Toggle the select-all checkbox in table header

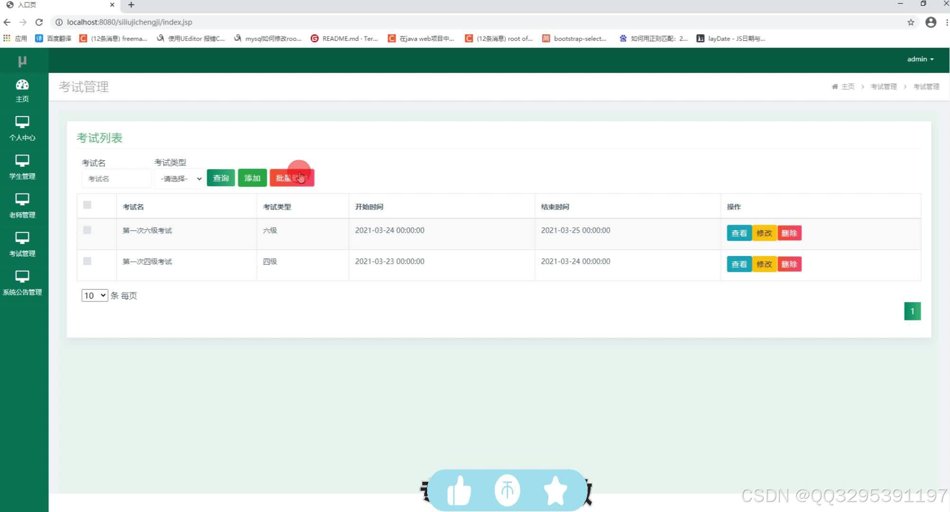(x=87, y=205)
